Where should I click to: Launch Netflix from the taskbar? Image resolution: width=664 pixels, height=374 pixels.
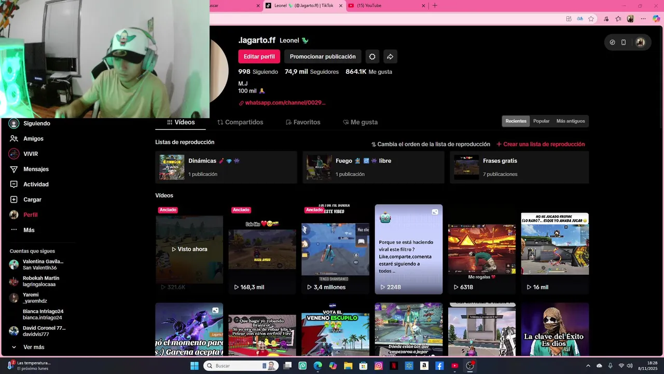(394, 366)
